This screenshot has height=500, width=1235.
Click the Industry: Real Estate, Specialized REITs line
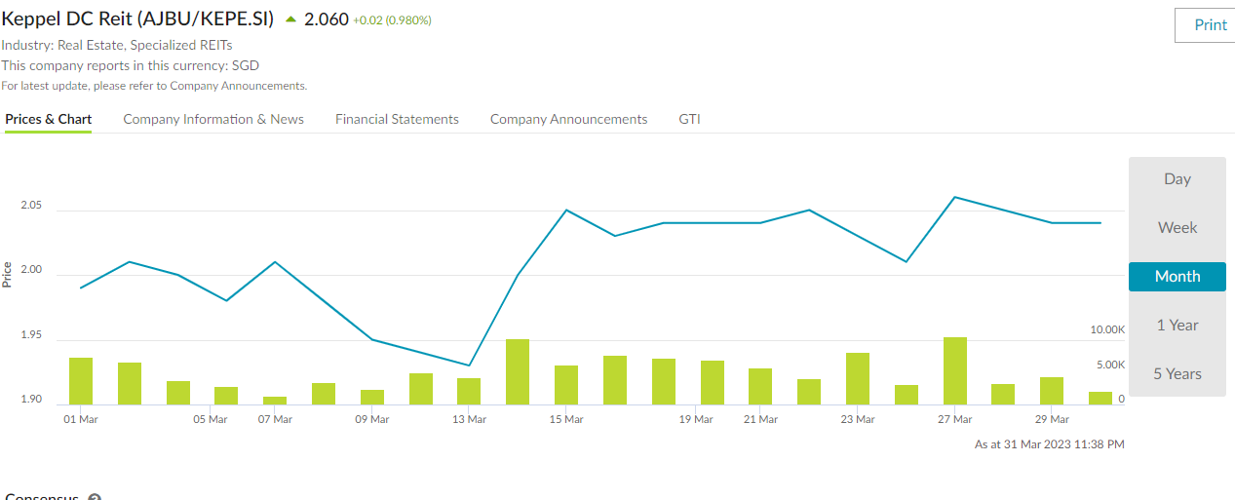117,45
